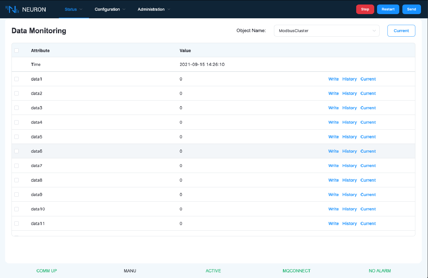Check the data8 row checkbox
Screen dimensions: 428x278
pyautogui.click(x=17, y=180)
